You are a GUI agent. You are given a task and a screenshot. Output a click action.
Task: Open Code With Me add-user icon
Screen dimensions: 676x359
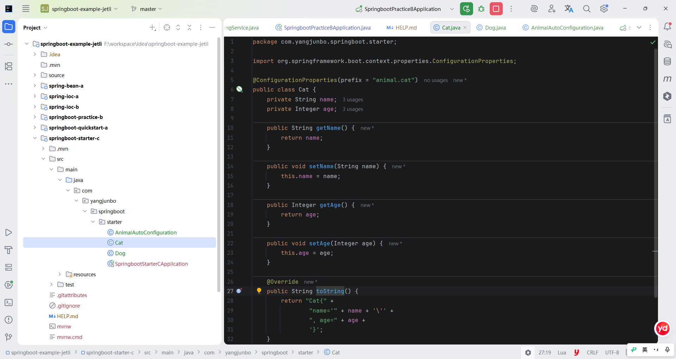point(552,9)
